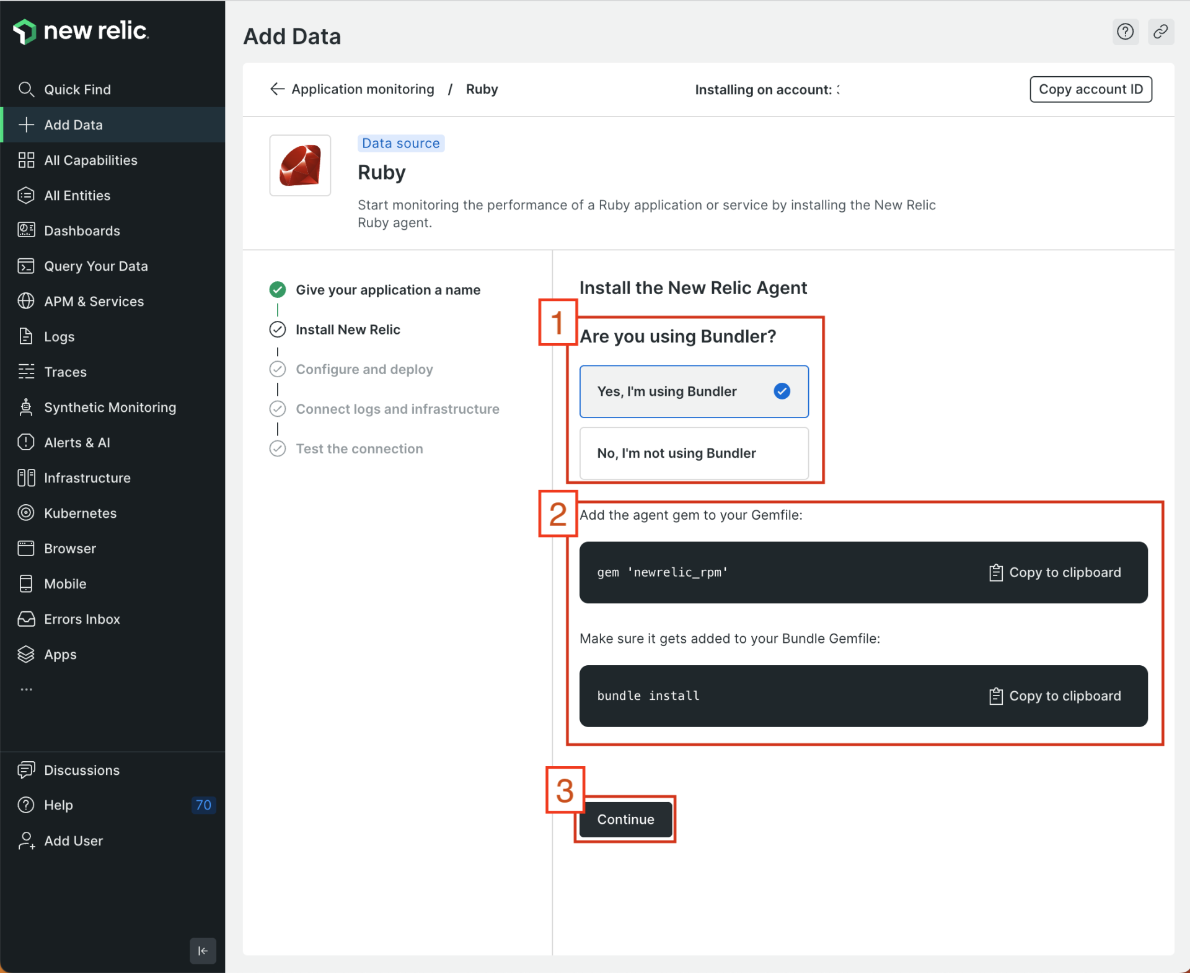
Task: Open All Entities from the sidebar
Action: 77,195
